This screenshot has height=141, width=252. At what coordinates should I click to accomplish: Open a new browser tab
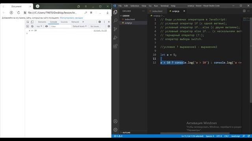point(37,6)
